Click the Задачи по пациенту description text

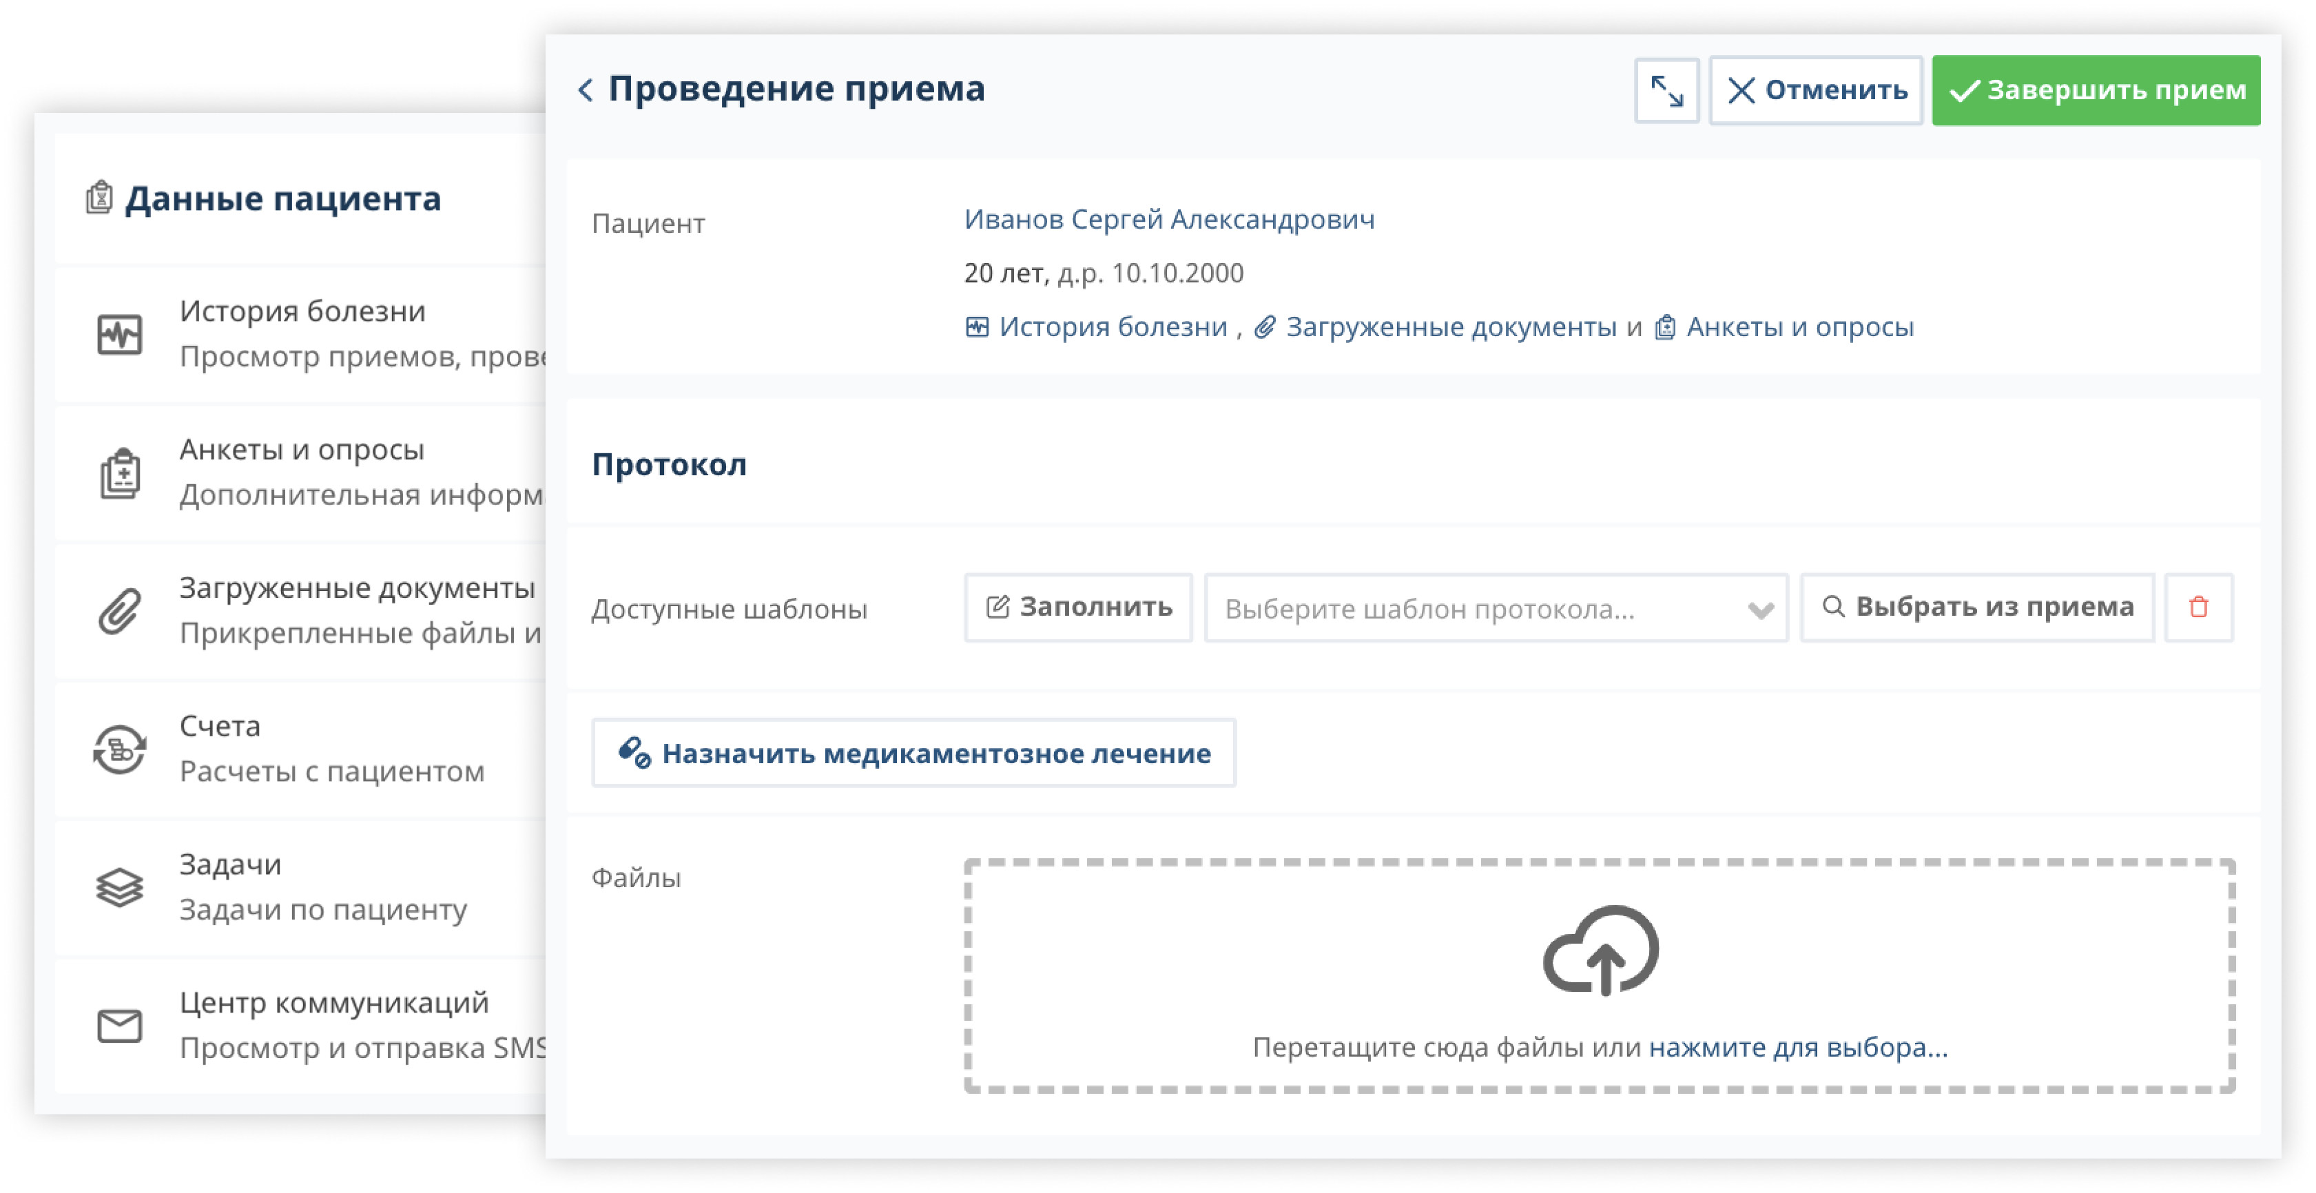point(324,910)
